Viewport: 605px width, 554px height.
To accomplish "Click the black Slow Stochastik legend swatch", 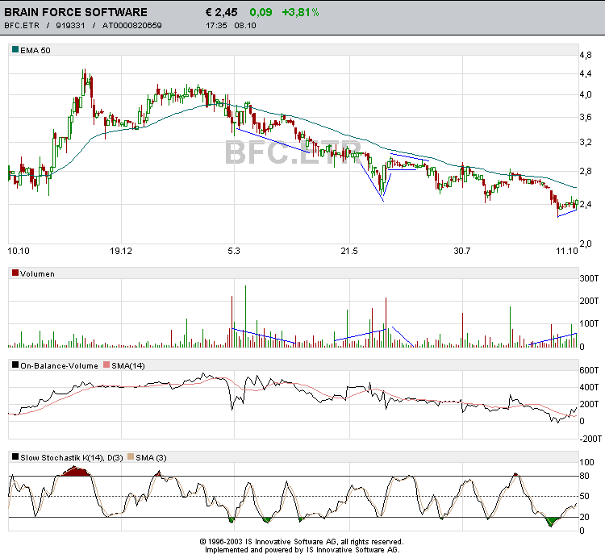I will 15,457.
